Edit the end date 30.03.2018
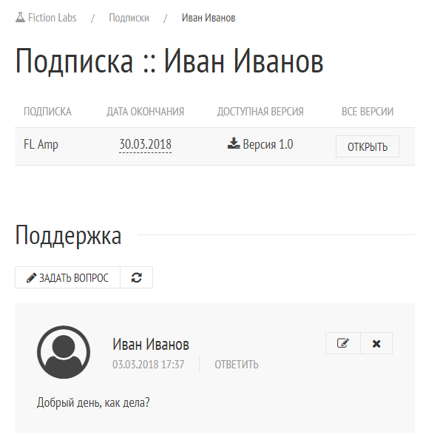 (x=145, y=144)
